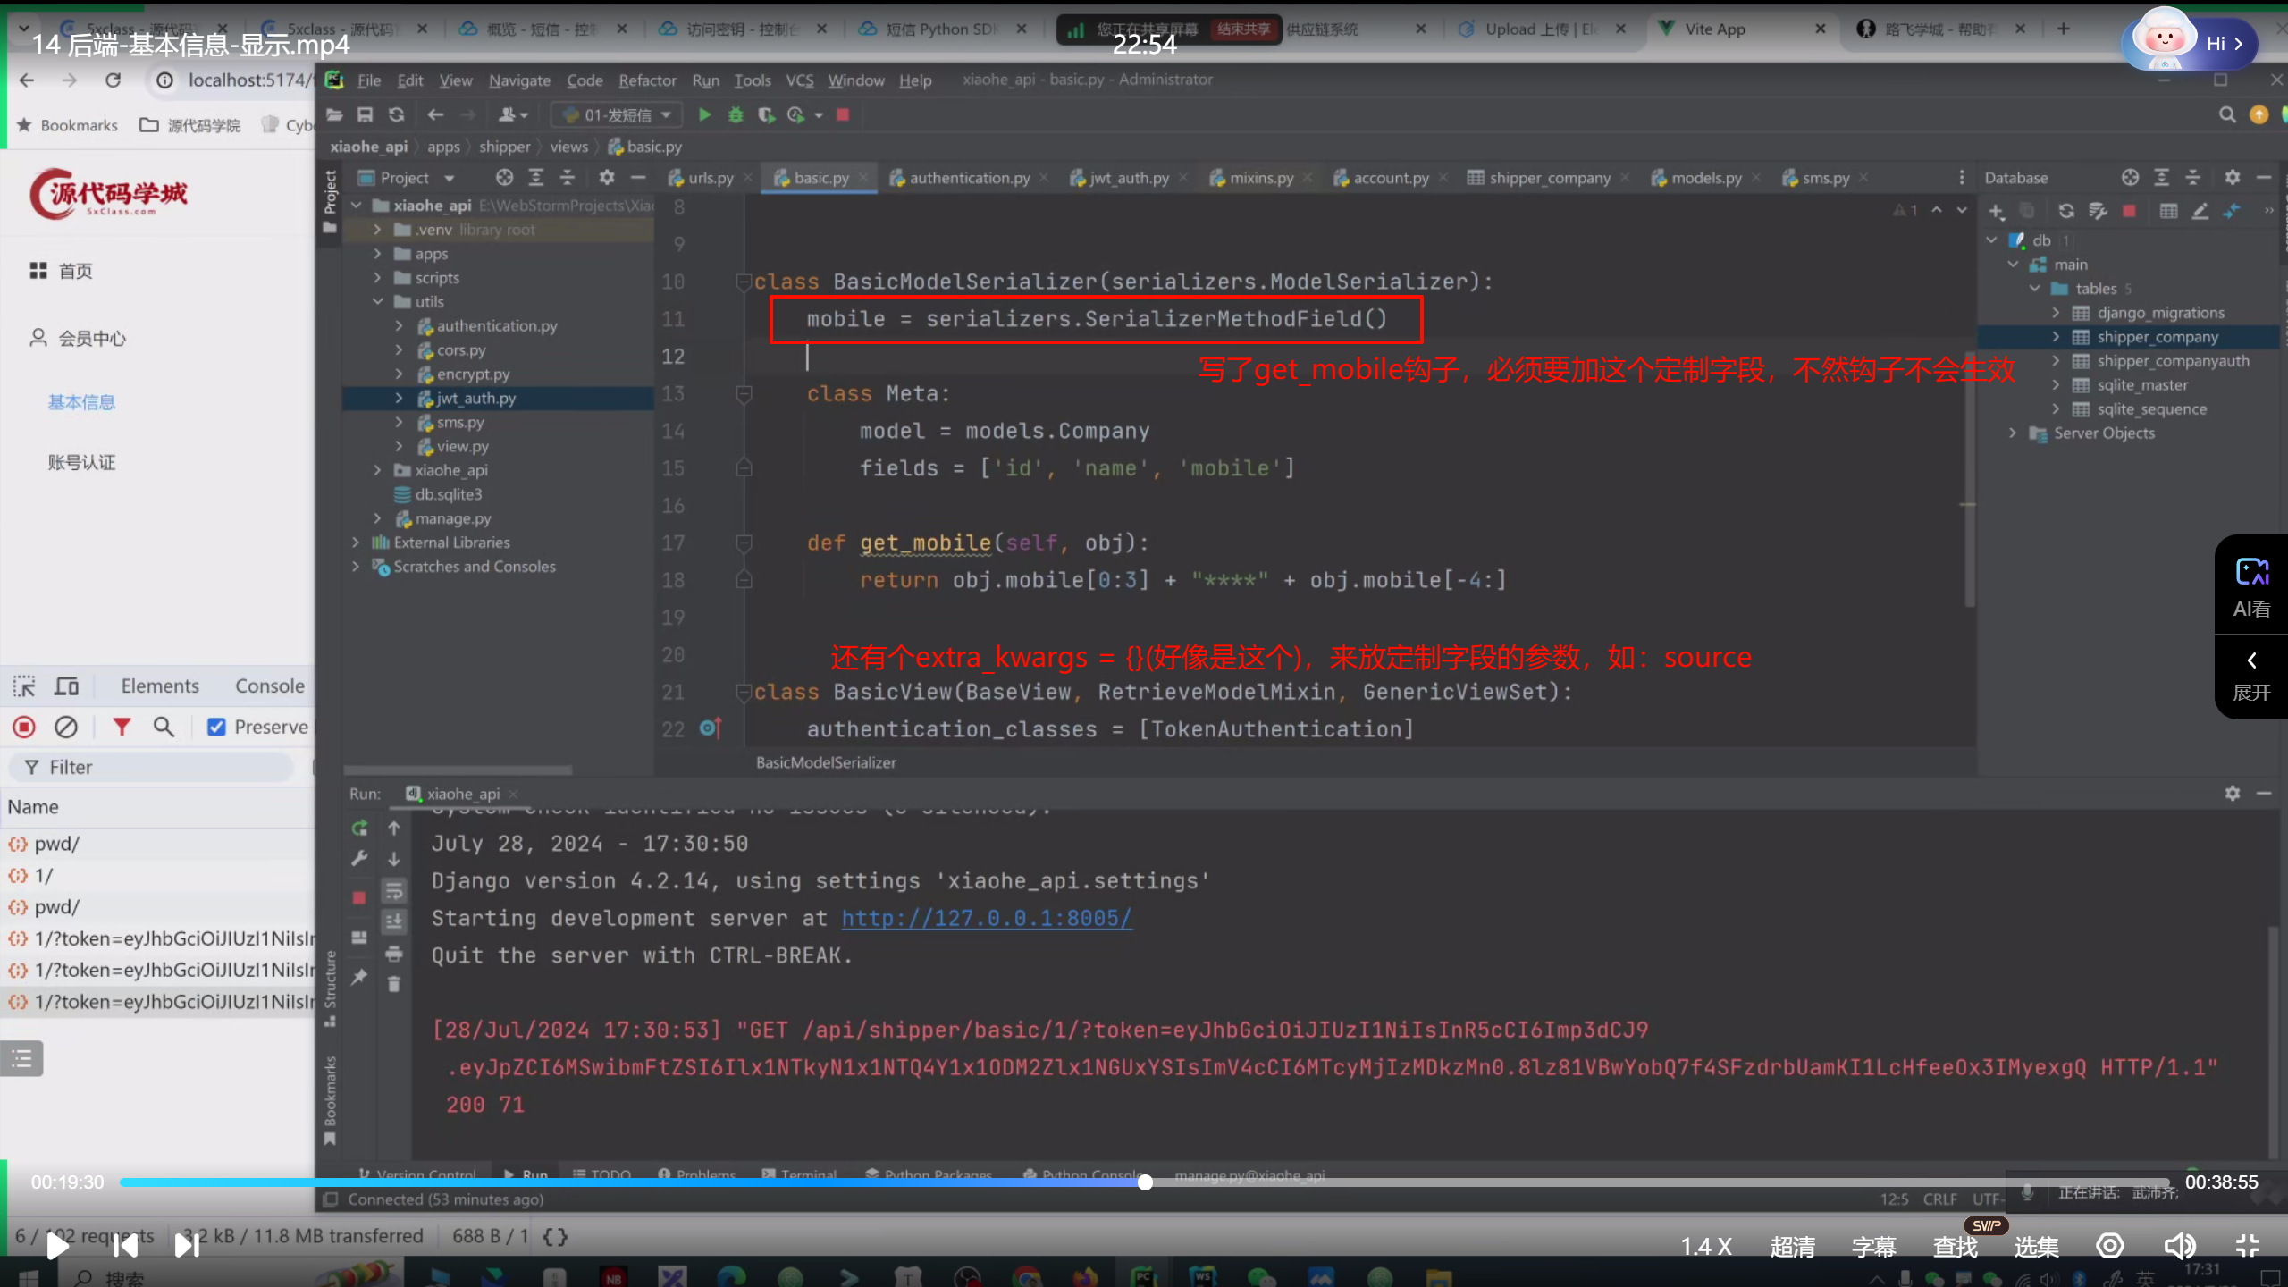2288x1287 pixels.
Task: Toggle scroll to end icon in Run console
Action: [394, 921]
